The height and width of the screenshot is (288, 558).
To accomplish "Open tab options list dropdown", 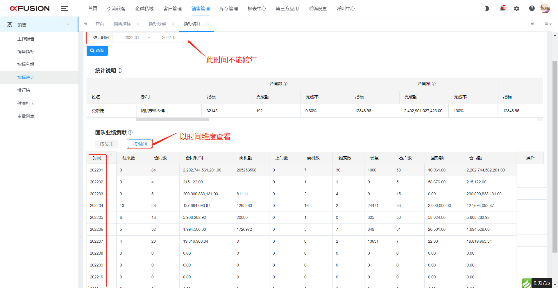I will [548, 24].
